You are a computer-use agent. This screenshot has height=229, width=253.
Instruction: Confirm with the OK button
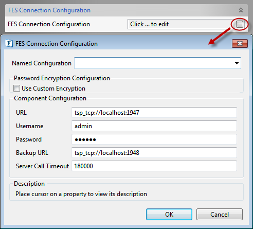click(169, 215)
